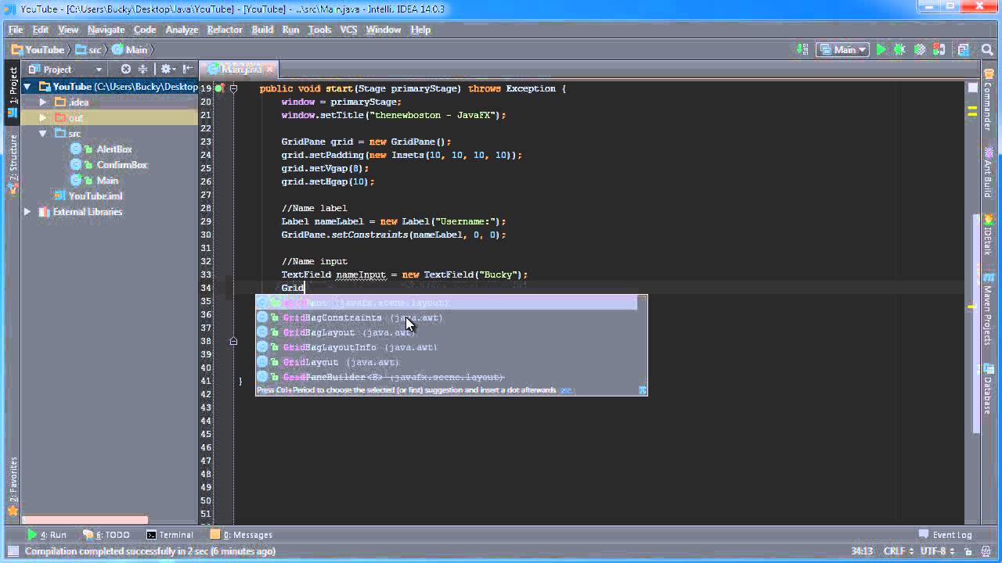1002x563 pixels.
Task: Toggle tool window bars button in status bar
Action: click(x=12, y=551)
